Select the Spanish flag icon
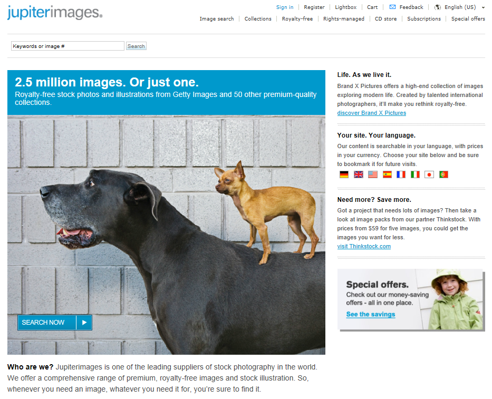The width and height of the screenshot is (492, 399). (x=387, y=174)
